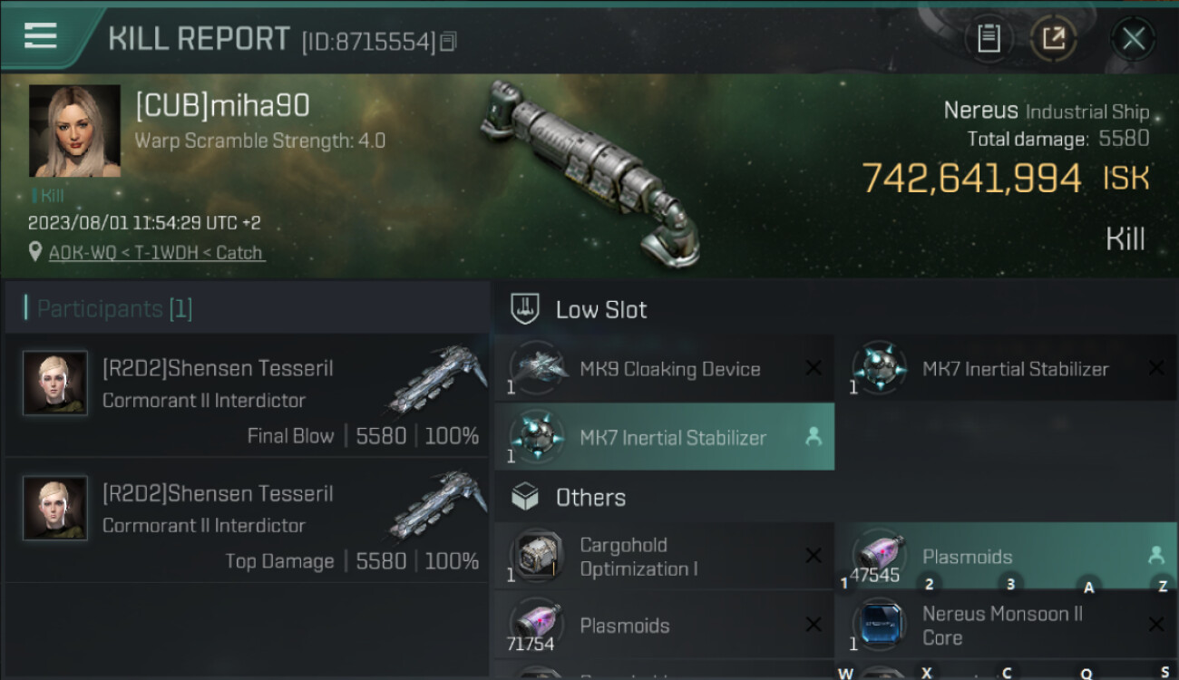Select the highlighted MK7 Inertial Stabilizer row
1179x680 pixels.
pyautogui.click(x=664, y=437)
